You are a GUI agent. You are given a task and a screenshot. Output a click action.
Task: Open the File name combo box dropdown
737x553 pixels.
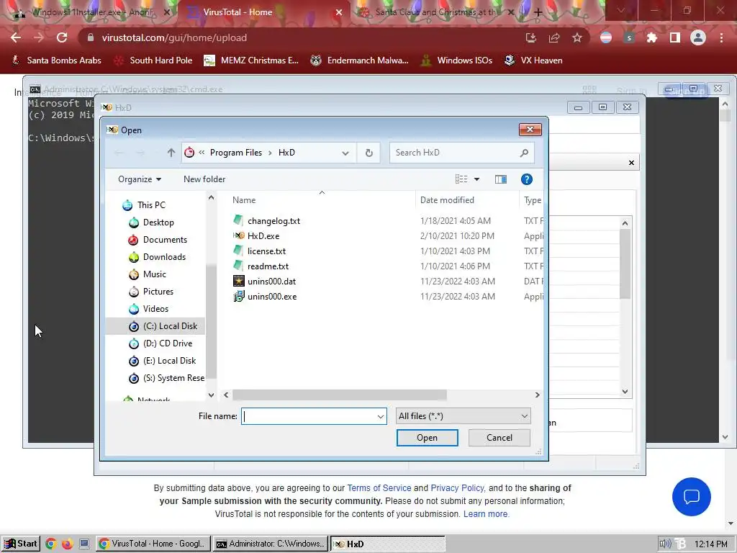(380, 416)
